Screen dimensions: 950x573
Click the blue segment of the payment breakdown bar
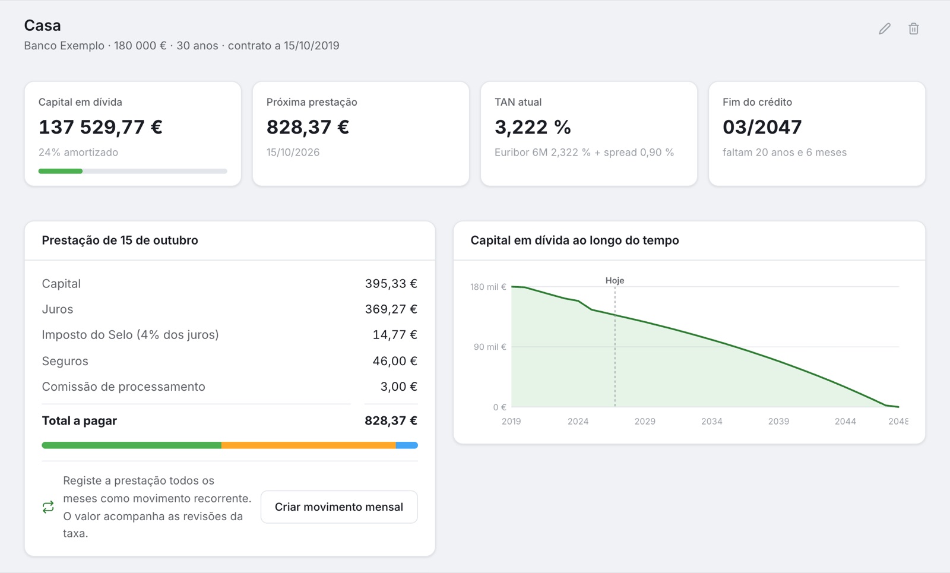pos(407,445)
